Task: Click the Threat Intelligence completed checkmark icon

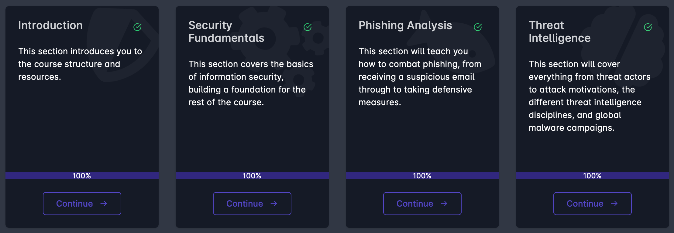Action: [x=648, y=27]
